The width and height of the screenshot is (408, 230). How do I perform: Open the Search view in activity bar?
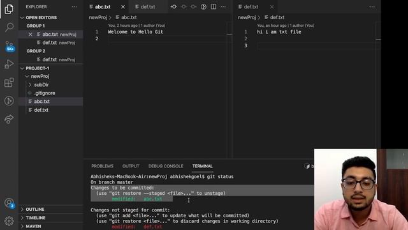9,27
